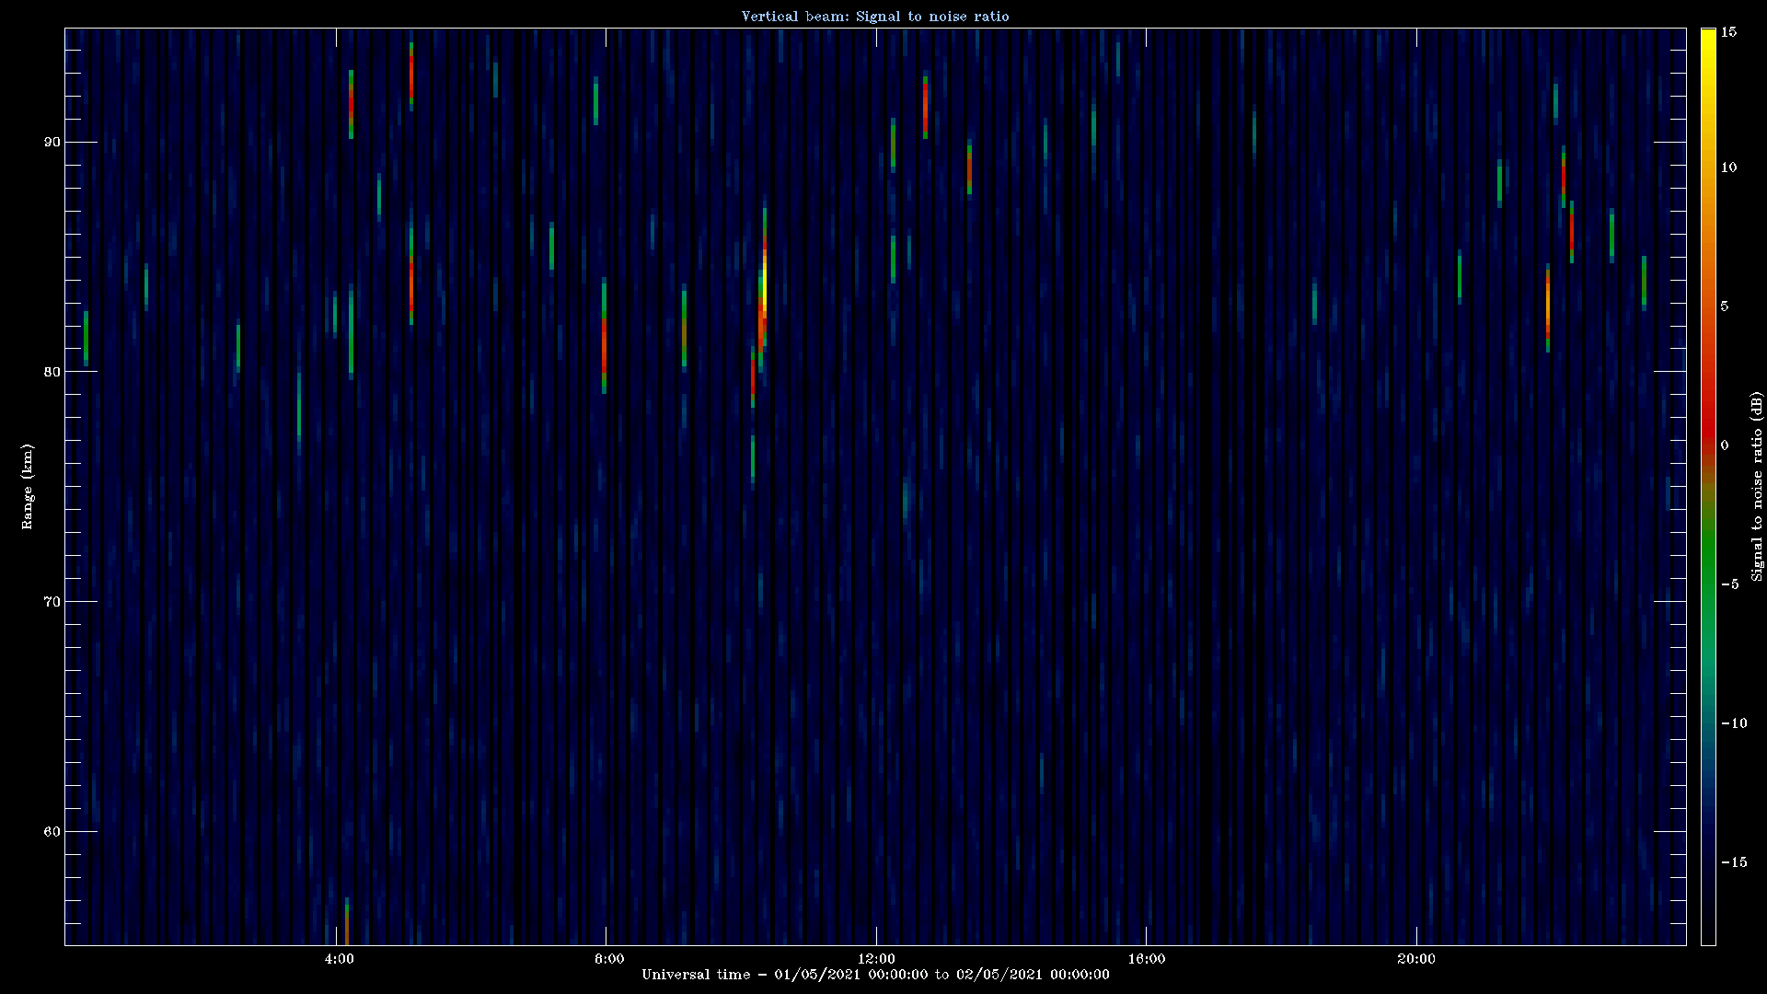
Task: Click the 5 dB colorbar tick label
Action: tap(1725, 306)
